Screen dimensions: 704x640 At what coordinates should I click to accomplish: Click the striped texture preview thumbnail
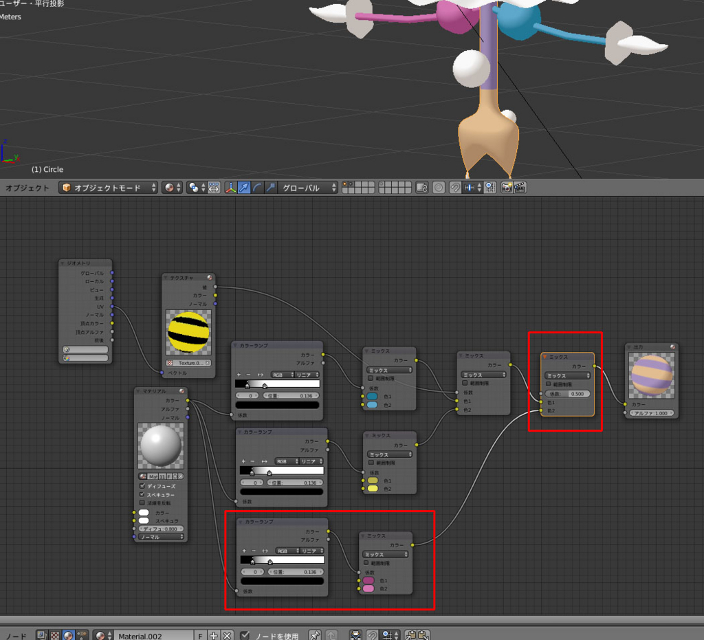188,333
